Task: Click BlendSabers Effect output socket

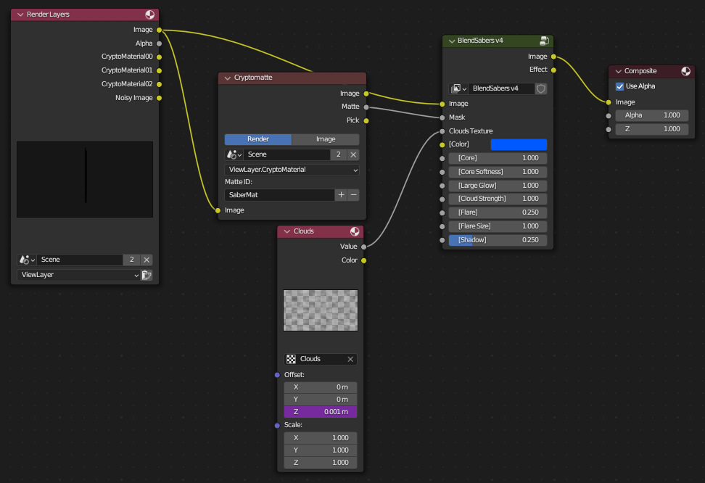Action: click(553, 70)
